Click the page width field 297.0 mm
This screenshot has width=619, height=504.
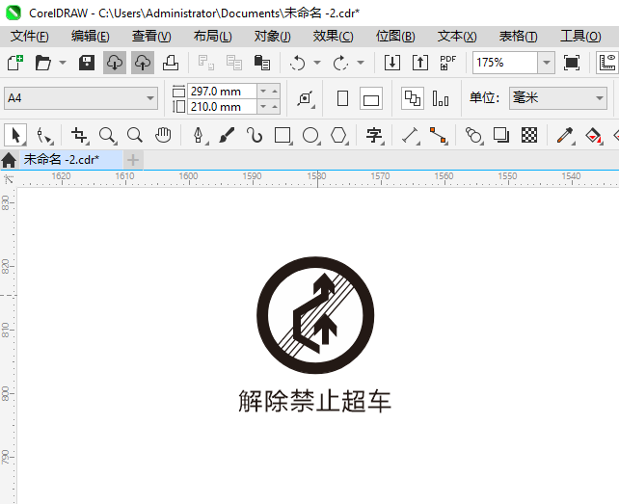pos(222,92)
